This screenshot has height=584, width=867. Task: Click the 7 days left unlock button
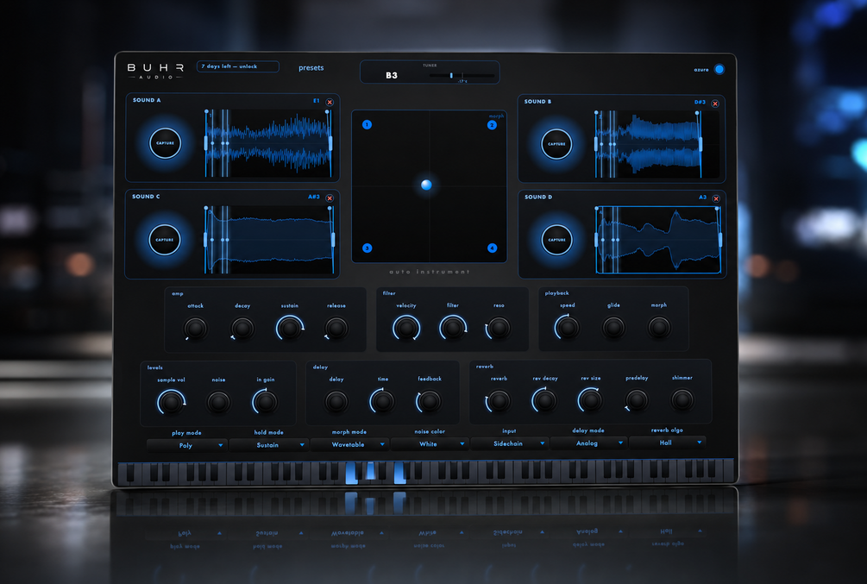[x=238, y=66]
